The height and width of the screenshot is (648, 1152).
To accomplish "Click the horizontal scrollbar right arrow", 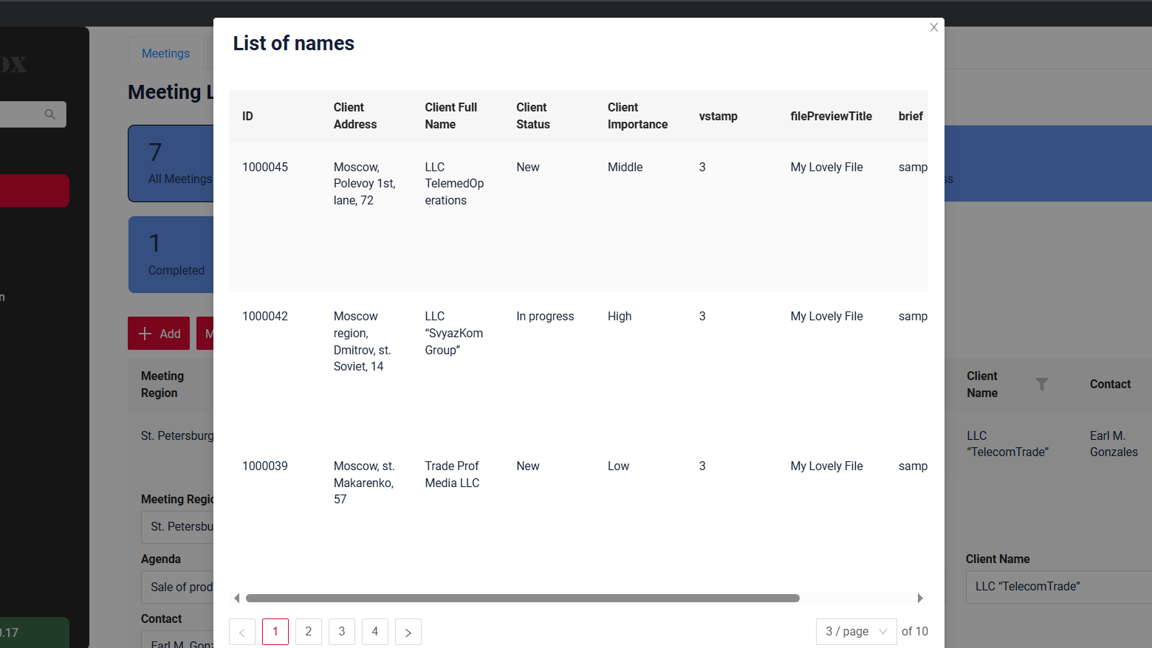I will [x=920, y=598].
